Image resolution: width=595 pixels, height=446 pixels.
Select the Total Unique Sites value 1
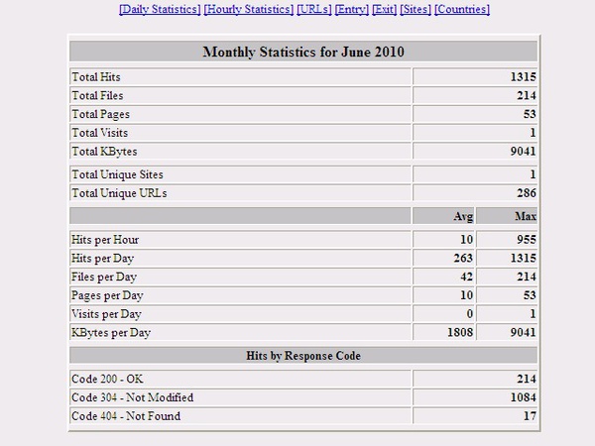pos(533,174)
